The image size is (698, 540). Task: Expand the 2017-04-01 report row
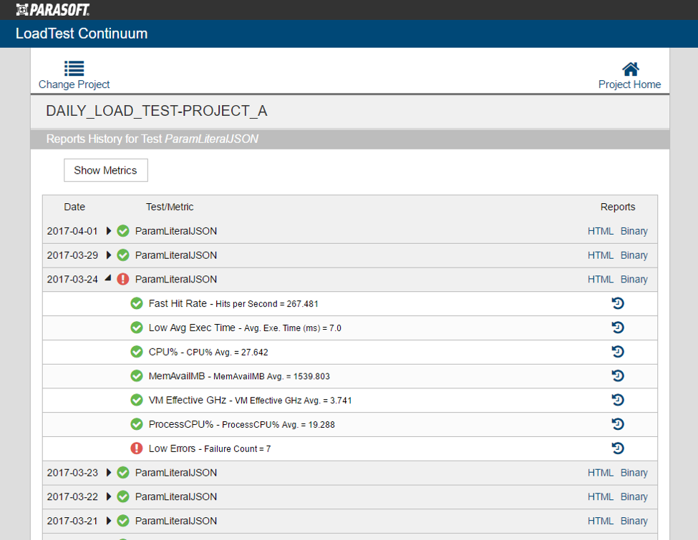tap(108, 231)
